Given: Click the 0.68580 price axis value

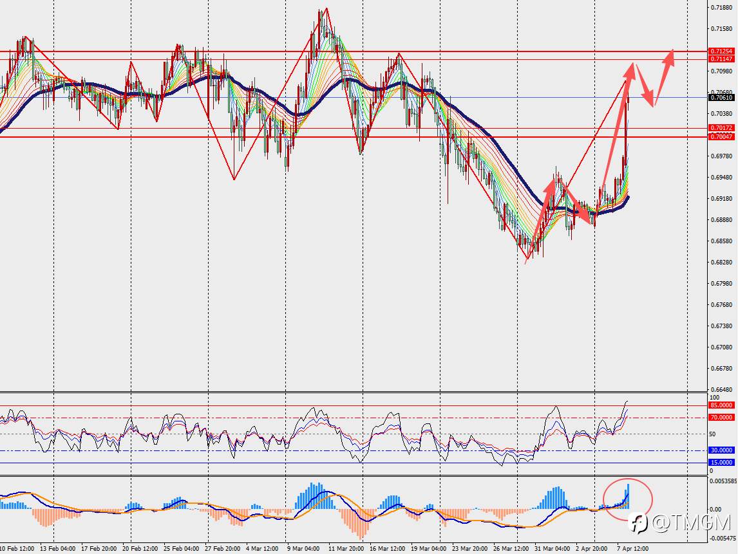Looking at the screenshot, I should point(721,241).
